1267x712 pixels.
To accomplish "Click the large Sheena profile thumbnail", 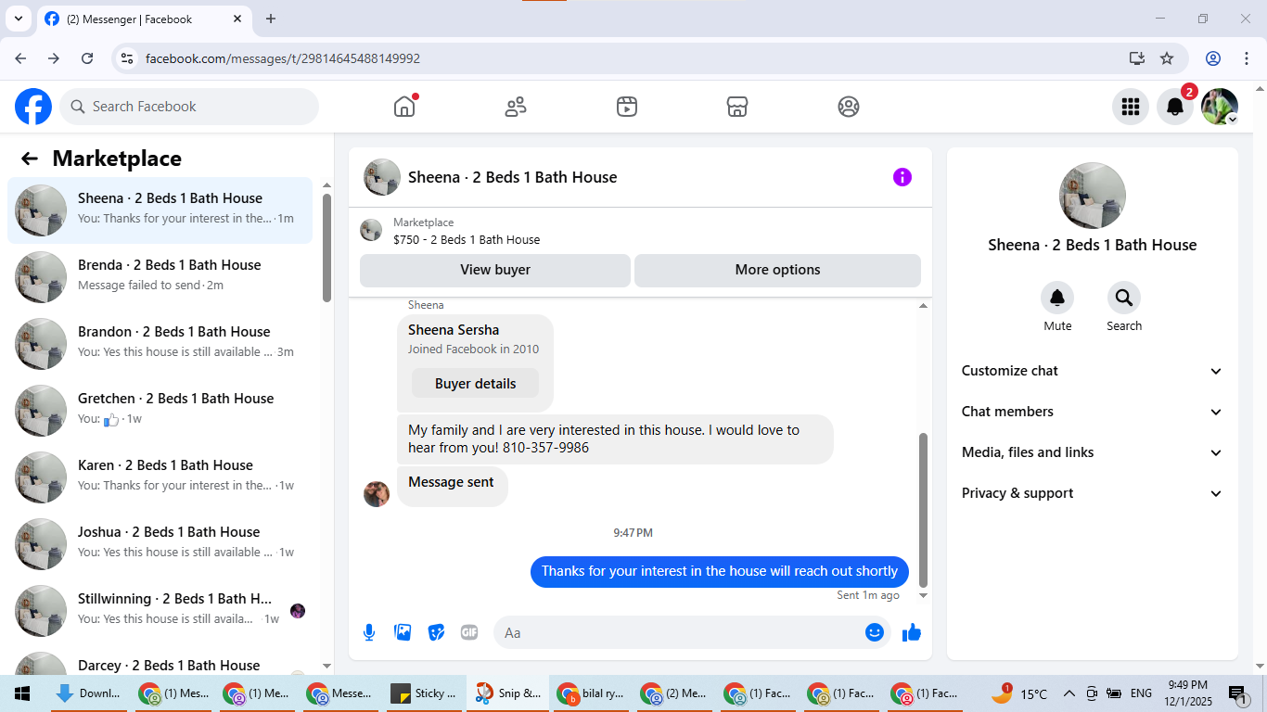I will coord(1093,196).
